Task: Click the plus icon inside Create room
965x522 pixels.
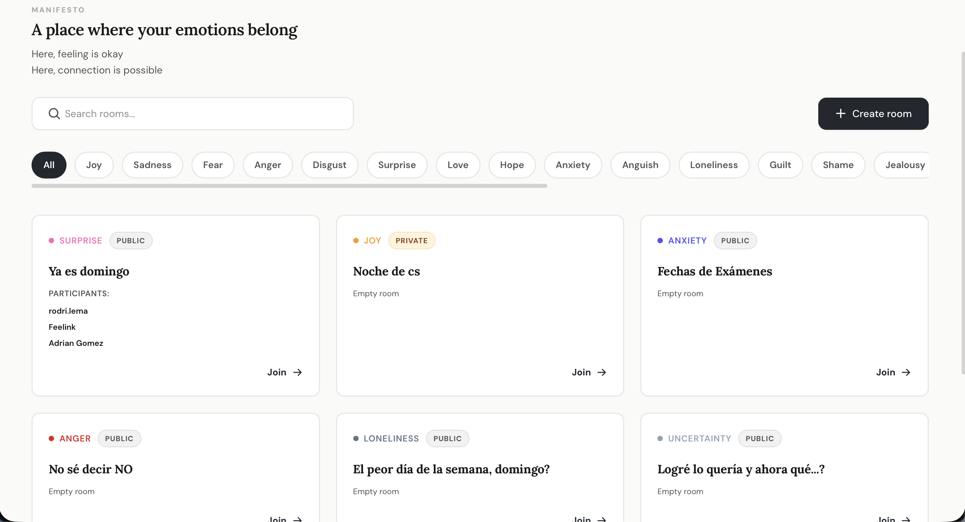Action: (x=841, y=113)
